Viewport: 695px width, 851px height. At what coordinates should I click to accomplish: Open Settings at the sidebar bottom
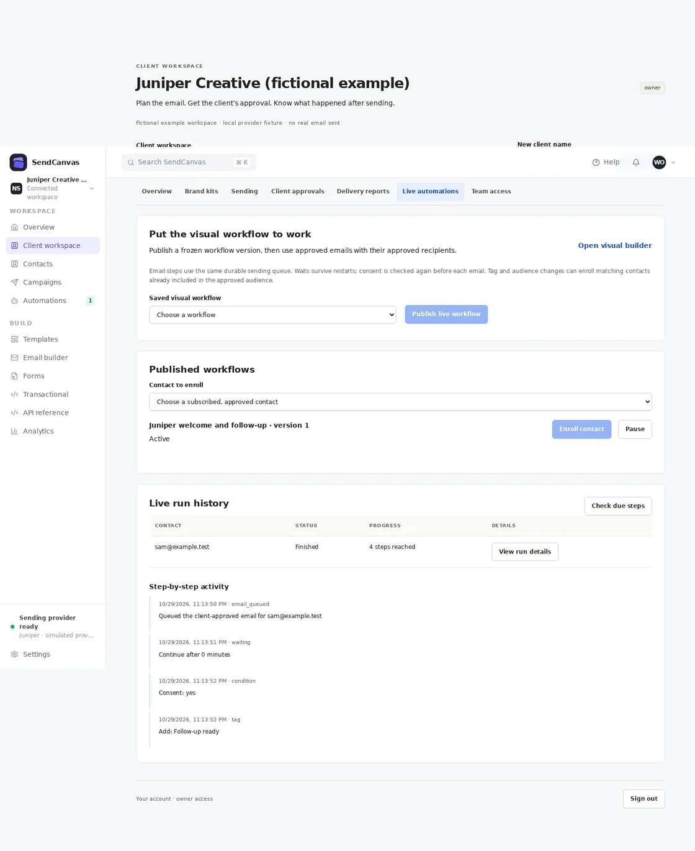(53, 654)
